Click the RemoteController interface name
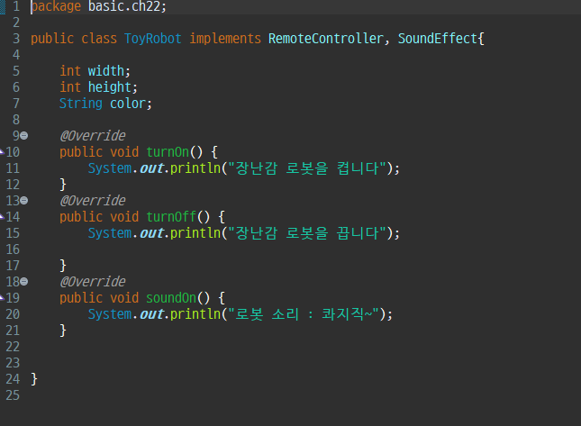Viewport: 581px width, 426px height. (326, 39)
